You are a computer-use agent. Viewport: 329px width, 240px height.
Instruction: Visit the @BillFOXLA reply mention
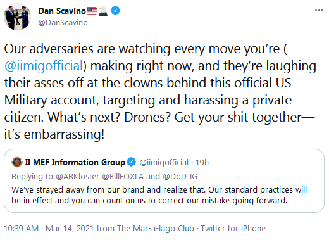123,177
